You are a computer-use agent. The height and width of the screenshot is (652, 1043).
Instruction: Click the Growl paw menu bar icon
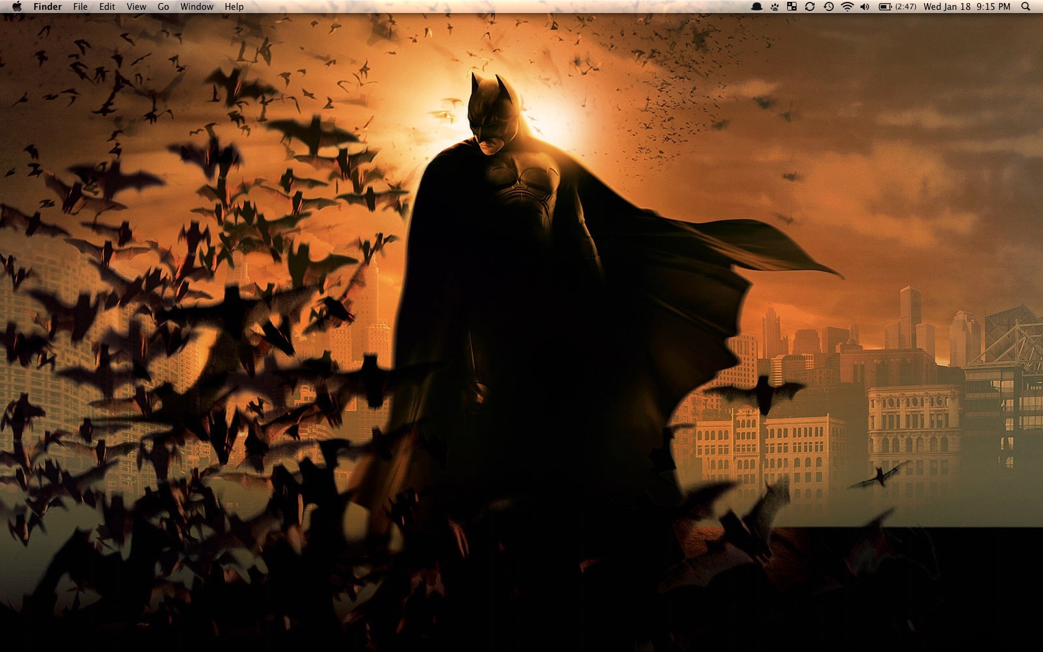[775, 6]
